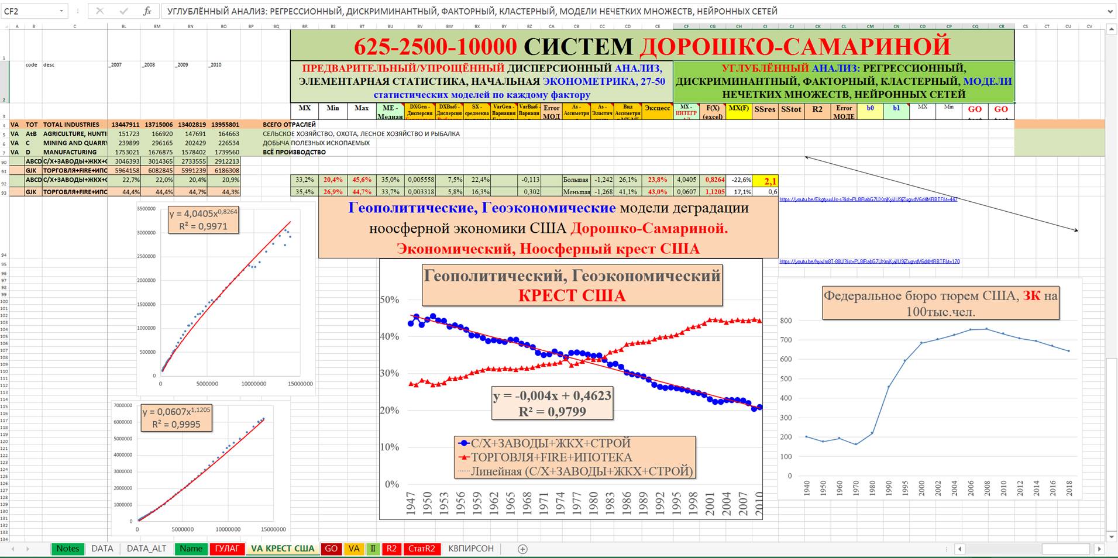Expand the formula bar chevron
1118x558 pixels.
pyautogui.click(x=1109, y=11)
